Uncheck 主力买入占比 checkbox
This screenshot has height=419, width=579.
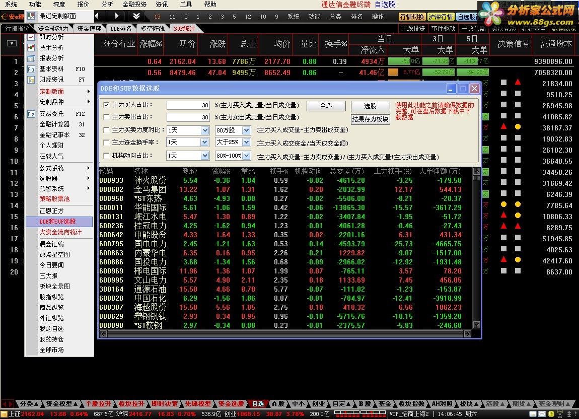[106, 105]
